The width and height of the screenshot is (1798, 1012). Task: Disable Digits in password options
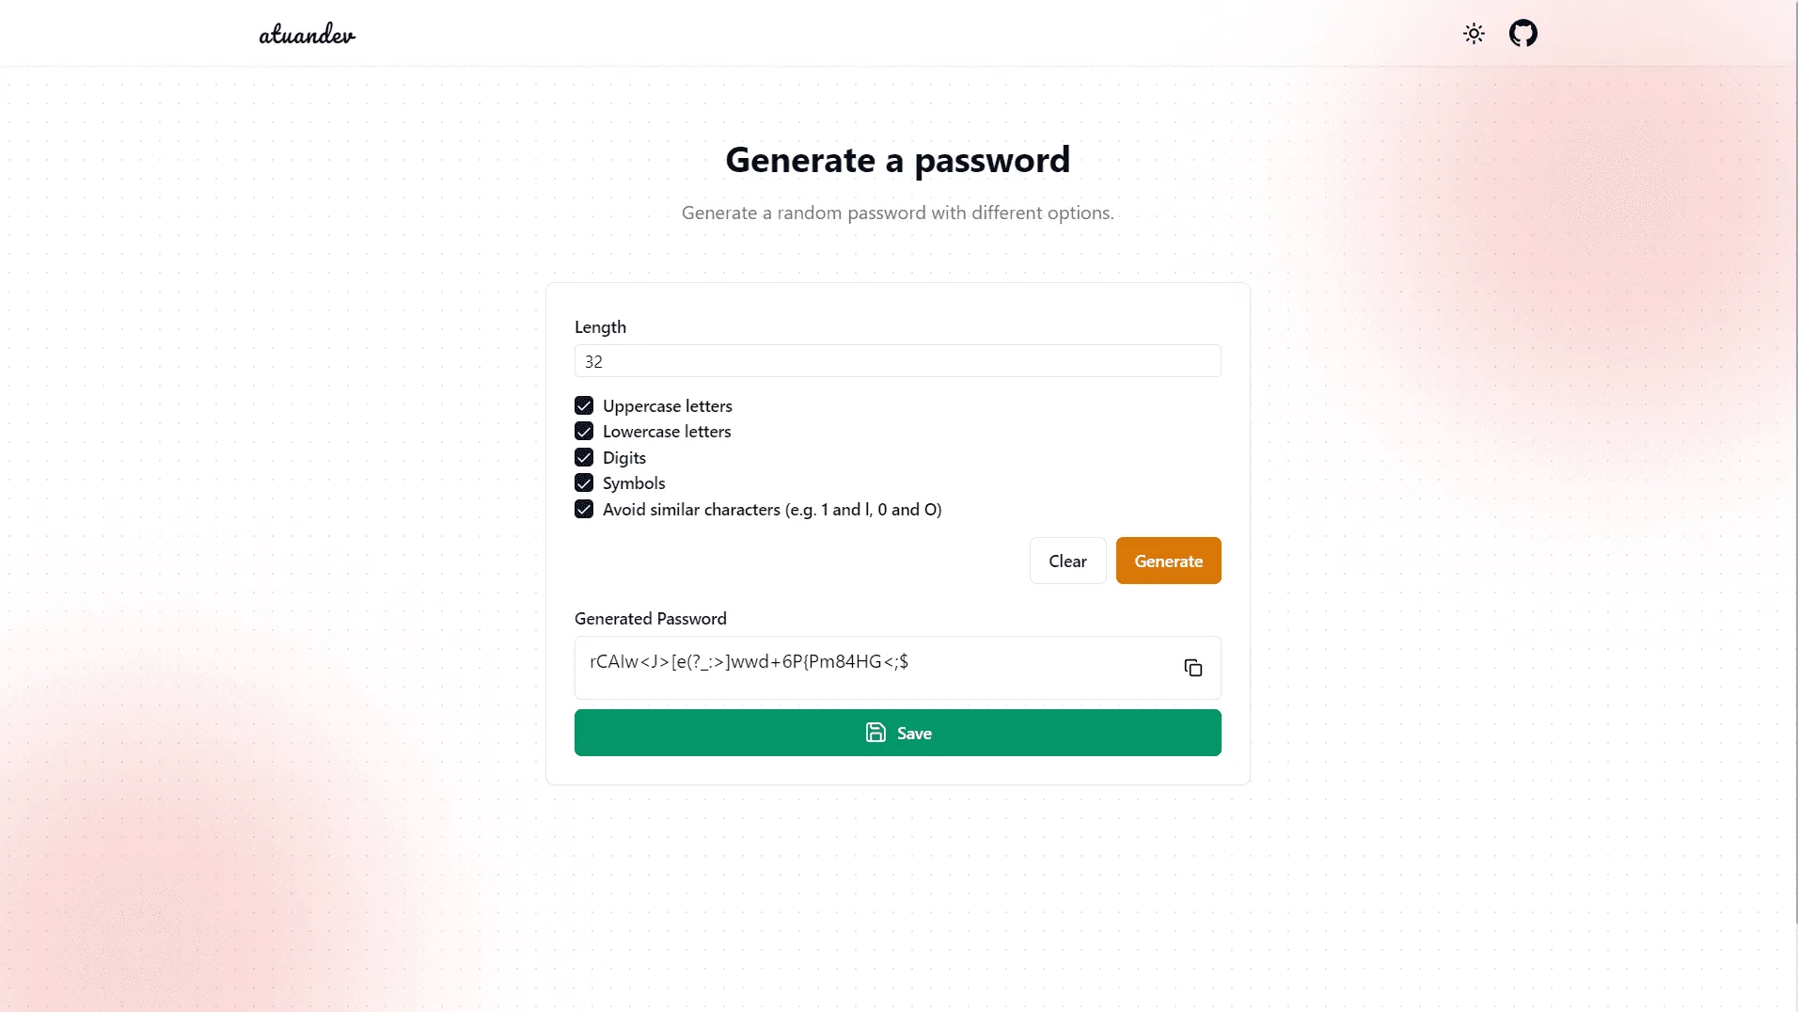[x=584, y=457]
